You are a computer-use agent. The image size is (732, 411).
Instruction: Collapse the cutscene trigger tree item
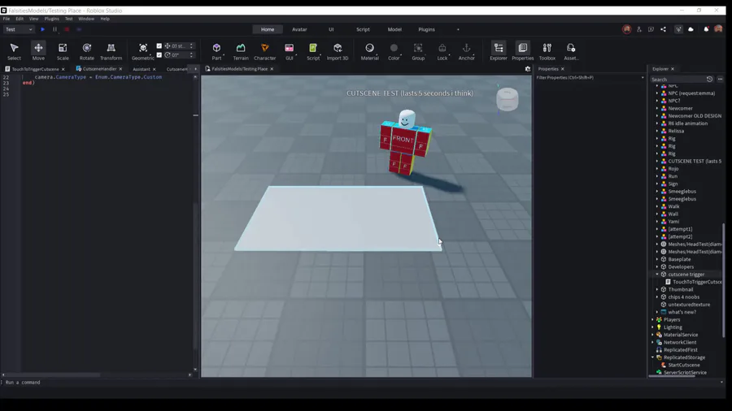[x=657, y=275]
